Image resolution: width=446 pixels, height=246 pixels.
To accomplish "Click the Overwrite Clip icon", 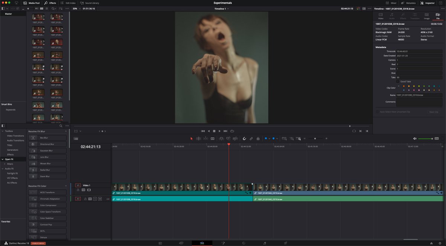I will [x=229, y=138].
